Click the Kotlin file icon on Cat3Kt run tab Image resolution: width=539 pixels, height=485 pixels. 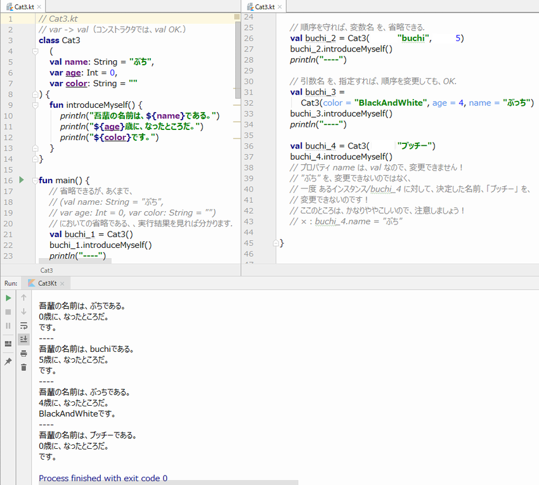pyautogui.click(x=32, y=283)
